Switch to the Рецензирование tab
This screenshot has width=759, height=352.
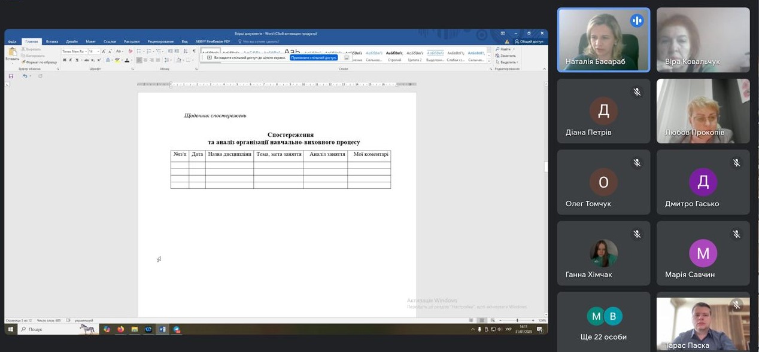(160, 41)
